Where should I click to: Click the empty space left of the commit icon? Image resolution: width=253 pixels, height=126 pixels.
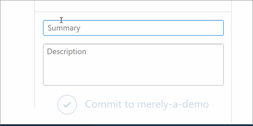coord(46,105)
